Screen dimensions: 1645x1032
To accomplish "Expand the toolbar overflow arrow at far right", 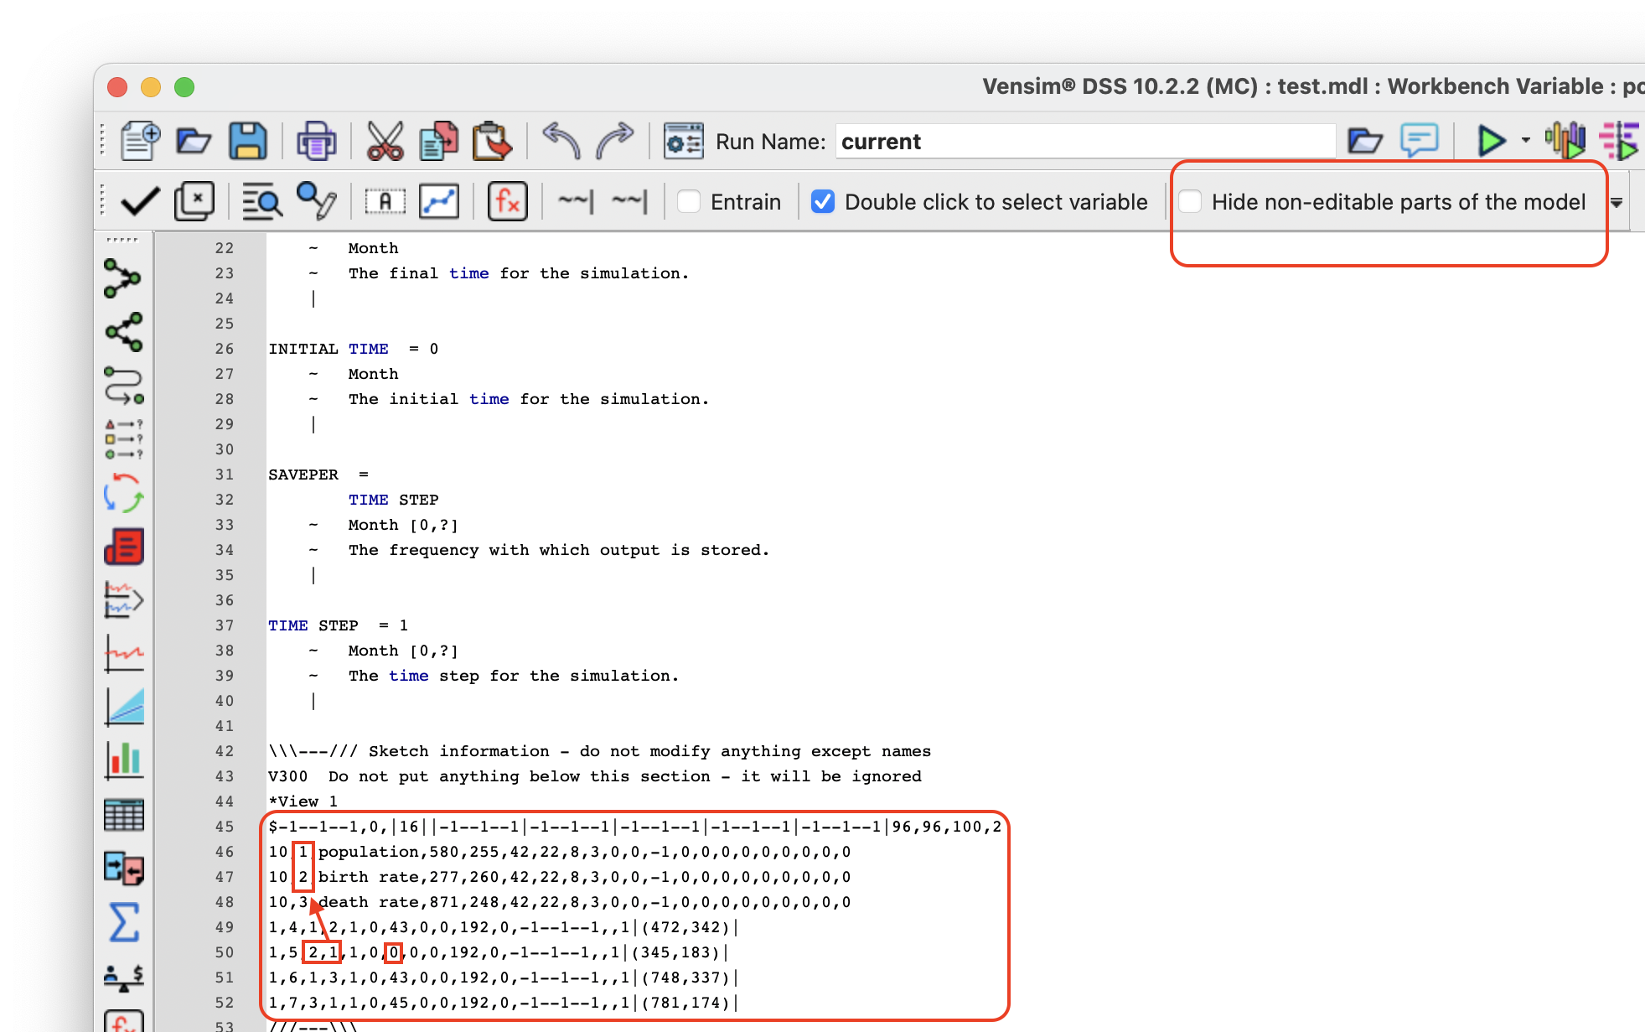I will [1617, 202].
